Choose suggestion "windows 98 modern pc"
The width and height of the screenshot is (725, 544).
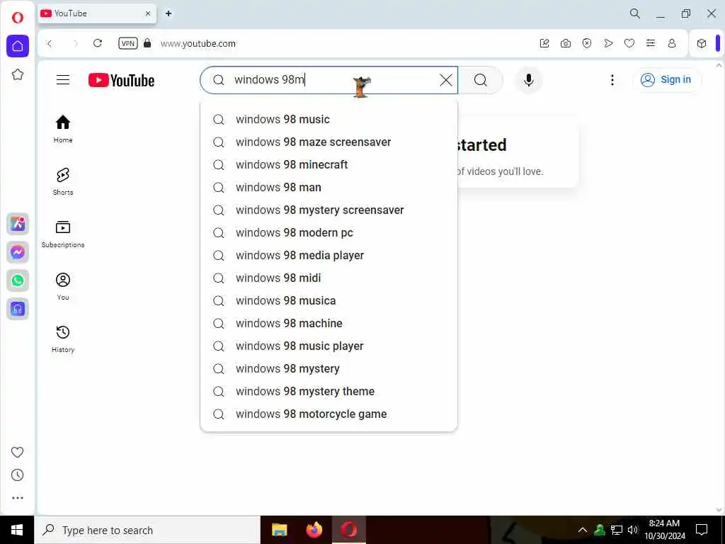pyautogui.click(x=329, y=232)
